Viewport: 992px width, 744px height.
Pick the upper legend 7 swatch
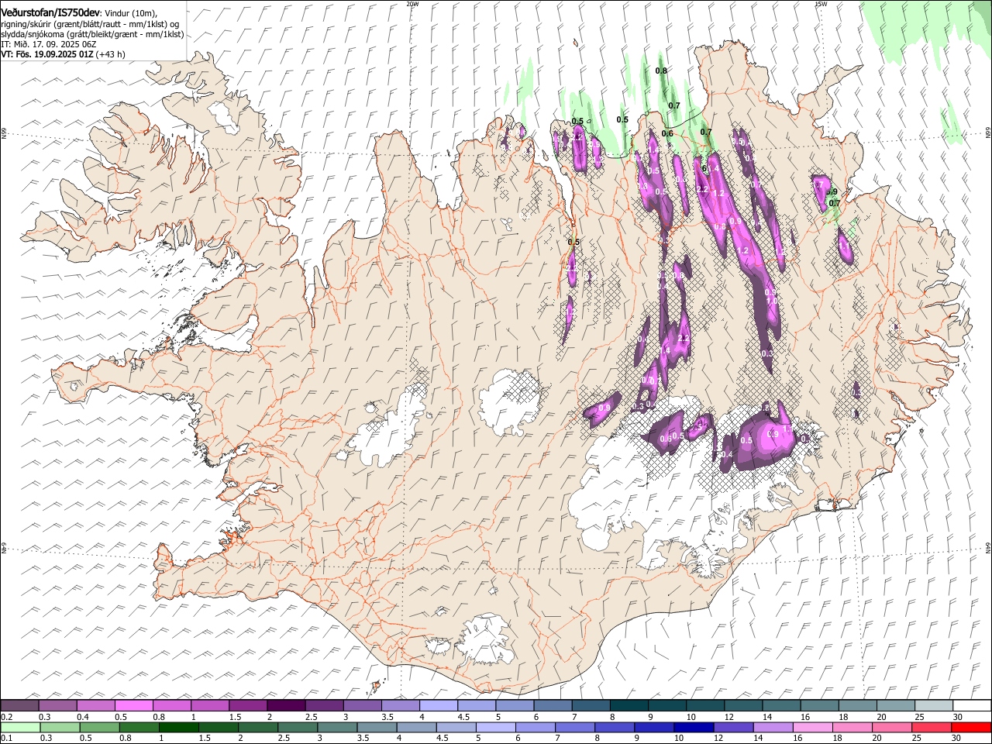(591, 706)
